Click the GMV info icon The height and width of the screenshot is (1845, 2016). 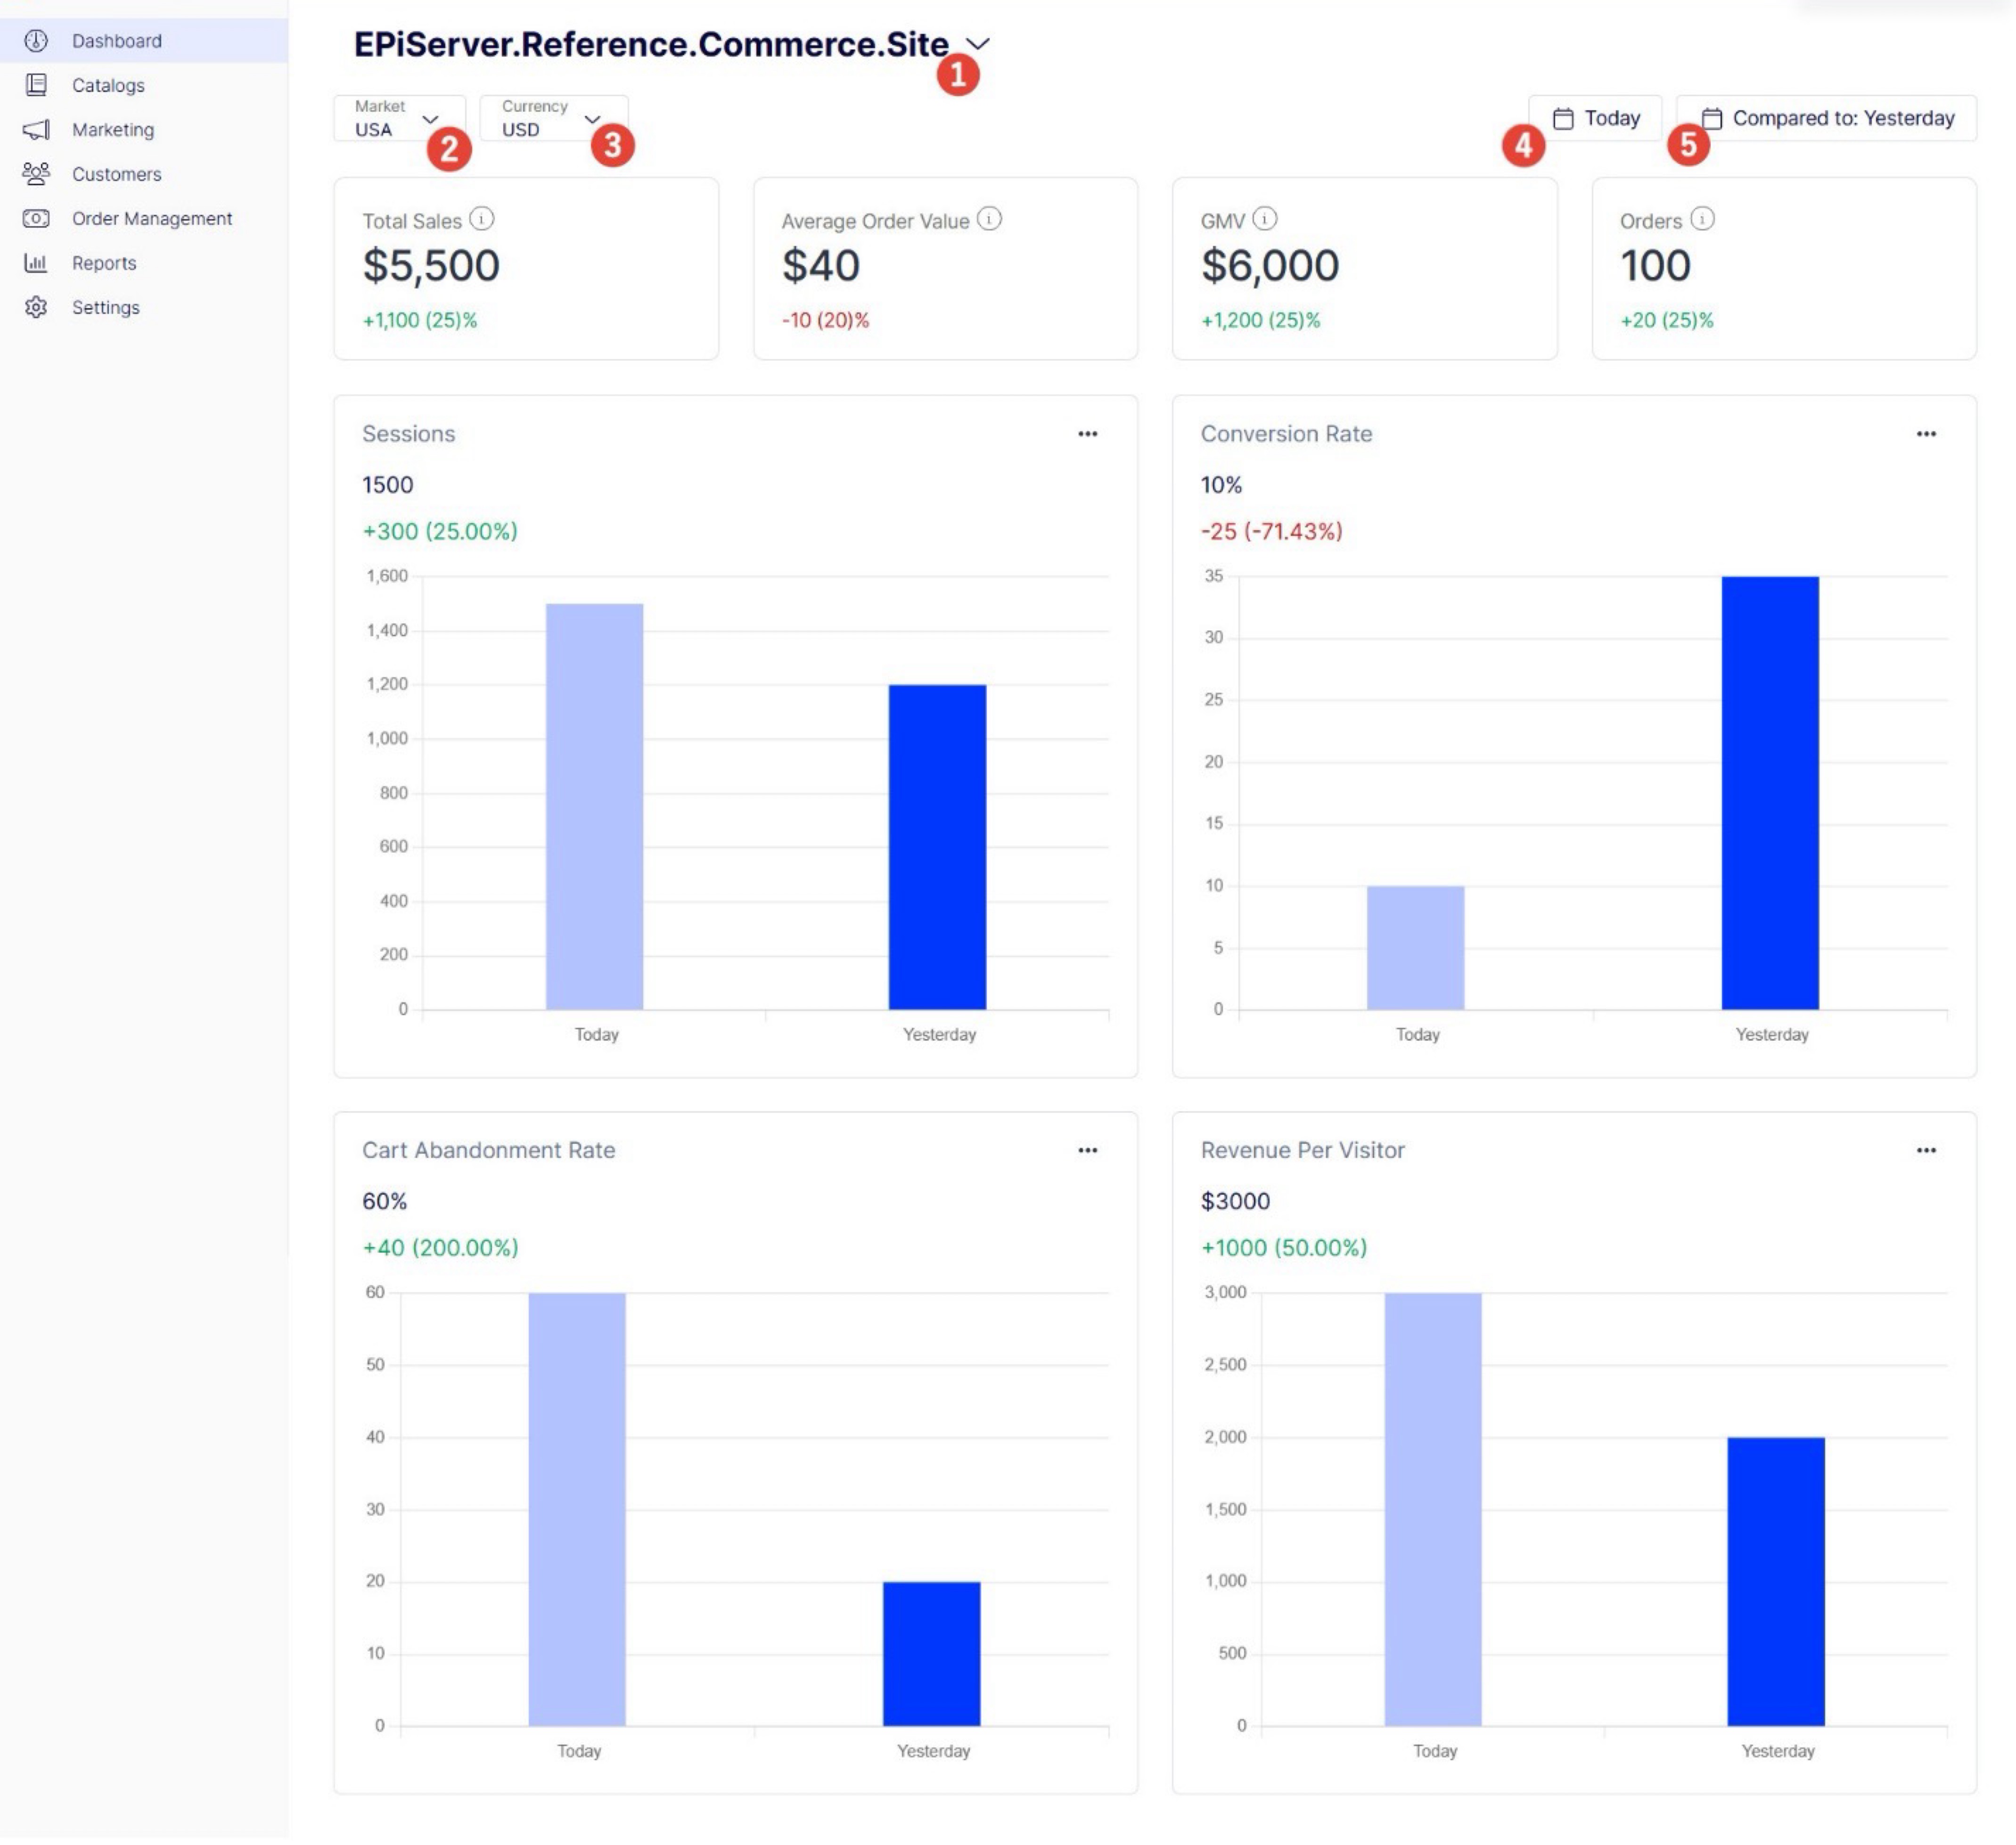pyautogui.click(x=1264, y=219)
